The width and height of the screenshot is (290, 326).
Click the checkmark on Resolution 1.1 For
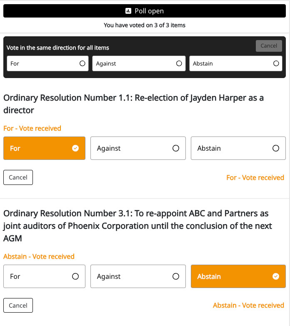tap(75, 148)
